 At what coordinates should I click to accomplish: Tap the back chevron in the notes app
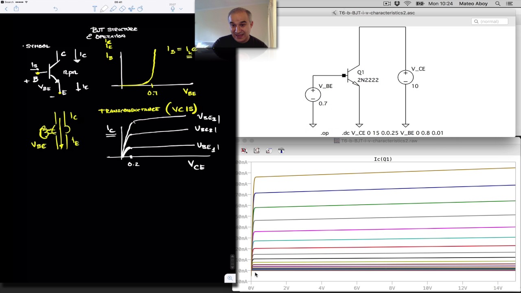click(x=6, y=9)
